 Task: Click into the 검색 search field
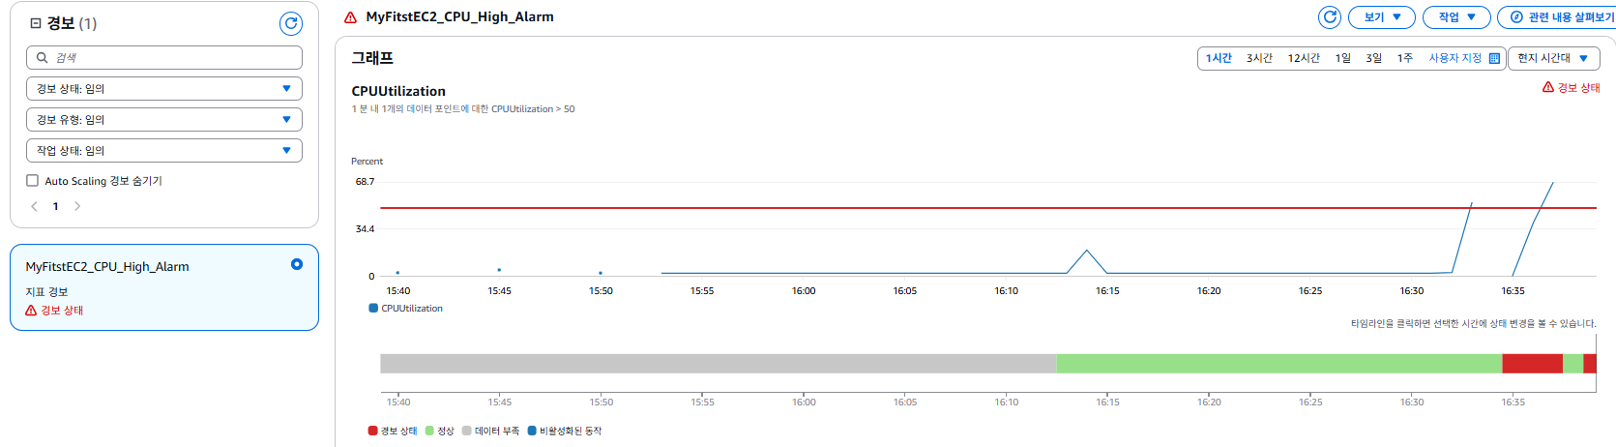pos(164,57)
